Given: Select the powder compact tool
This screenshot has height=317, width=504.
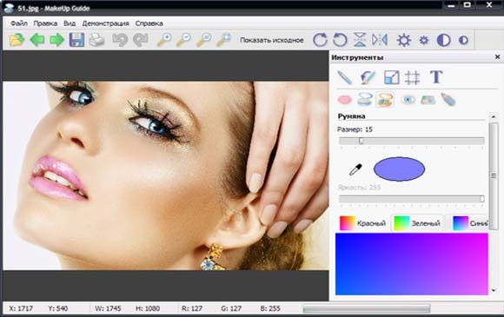Looking at the screenshot, I should click(x=365, y=99).
